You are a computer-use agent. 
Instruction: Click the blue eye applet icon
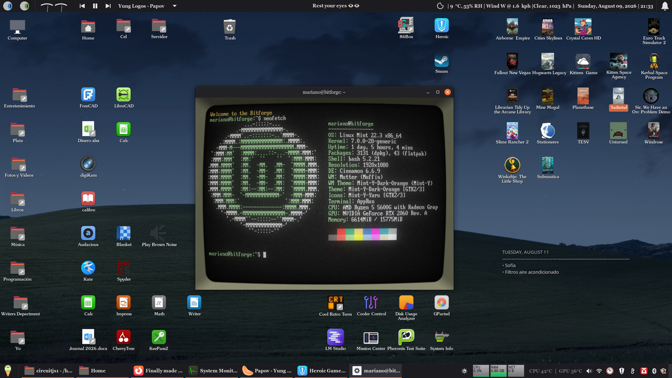tap(7, 6)
